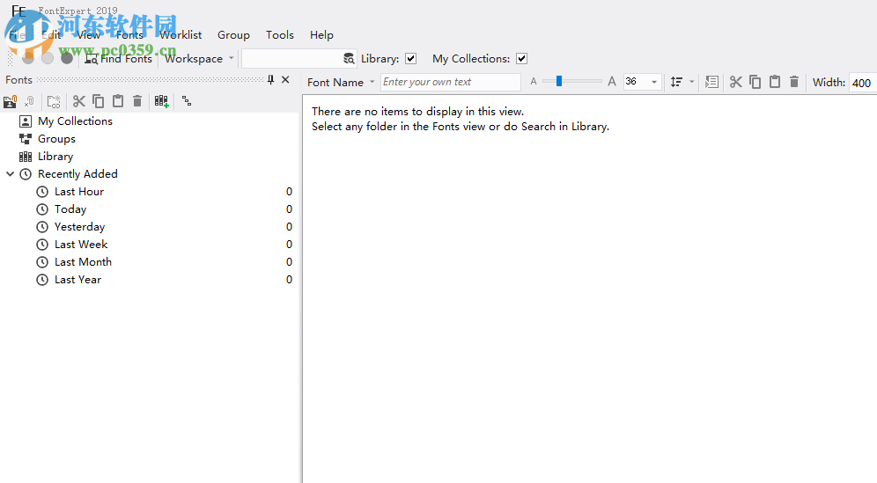Delete using preview toolbar trash icon
Screen dimensions: 877x483
(x=793, y=82)
